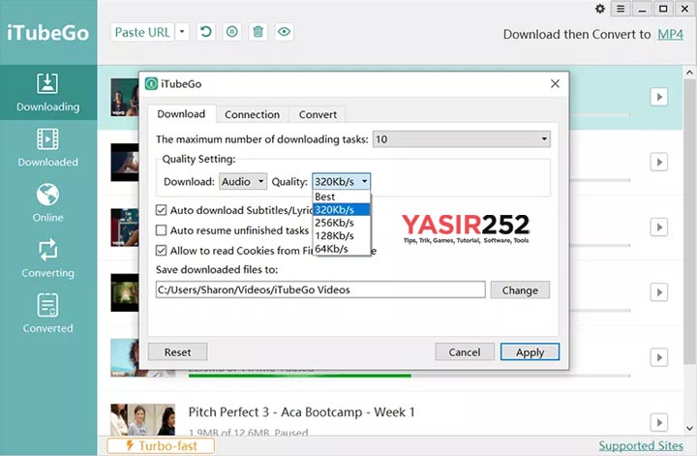Switch to the Download tab
Viewport: 697px width, 456px height.
pyautogui.click(x=181, y=114)
